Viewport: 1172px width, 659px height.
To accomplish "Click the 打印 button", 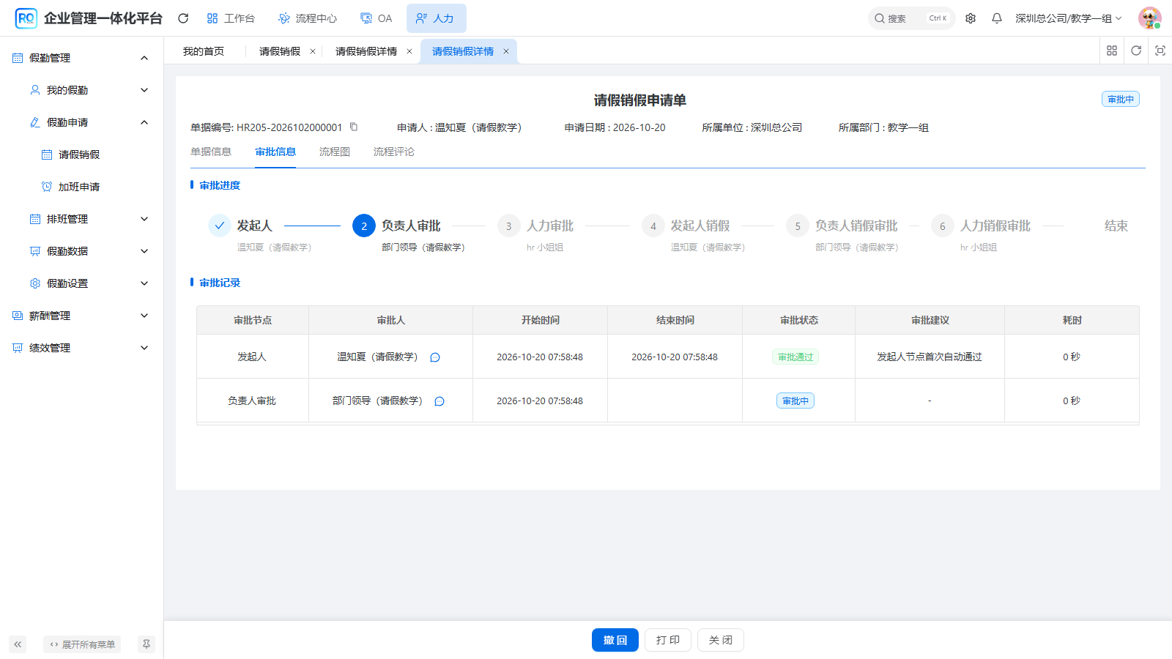I will point(668,640).
